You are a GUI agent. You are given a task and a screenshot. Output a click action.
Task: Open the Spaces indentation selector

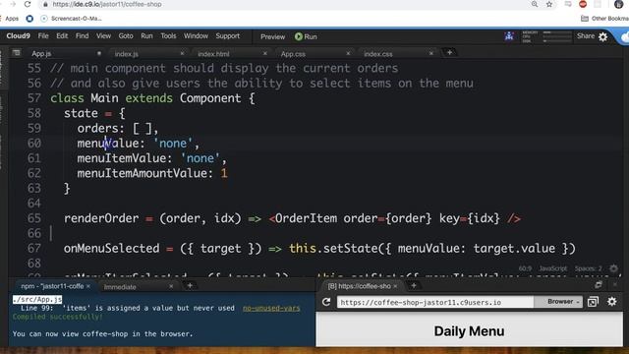(588, 268)
